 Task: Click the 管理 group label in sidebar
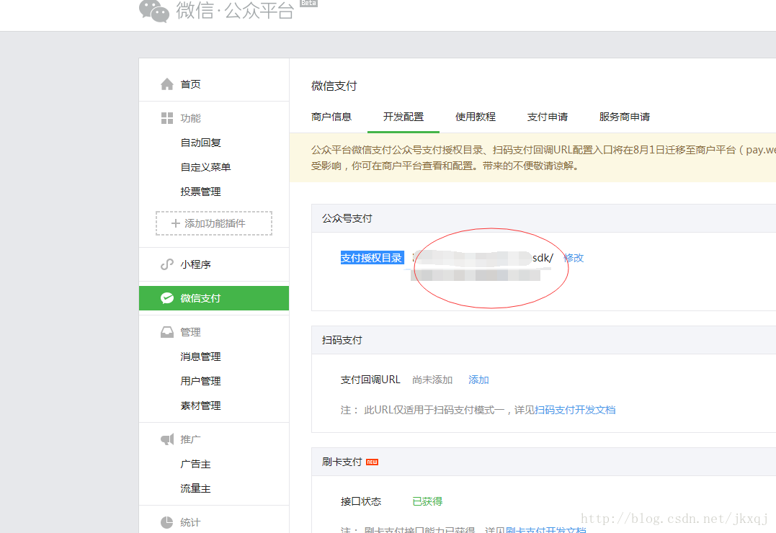point(190,332)
